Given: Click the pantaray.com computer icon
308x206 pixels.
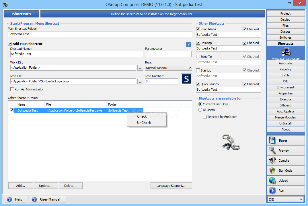Looking at the screenshot, I should click(x=286, y=52).
